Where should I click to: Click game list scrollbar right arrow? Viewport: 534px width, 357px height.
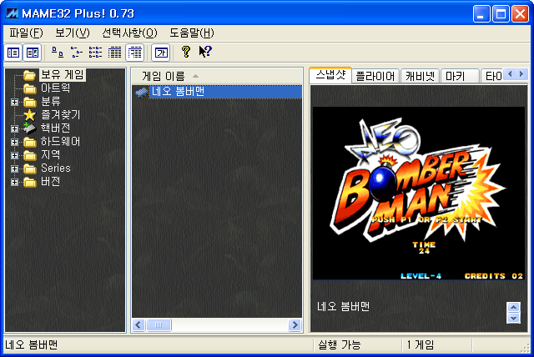(x=295, y=325)
